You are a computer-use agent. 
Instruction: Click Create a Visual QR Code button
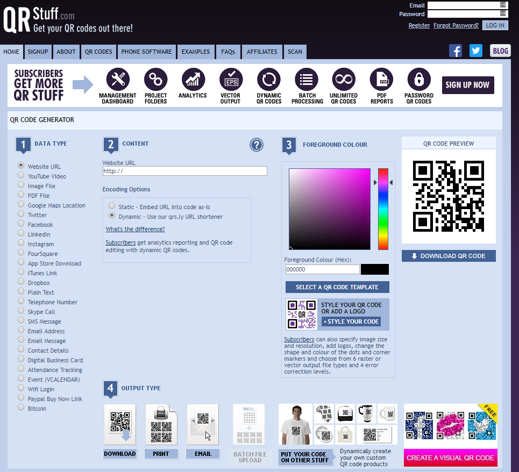pos(451,458)
